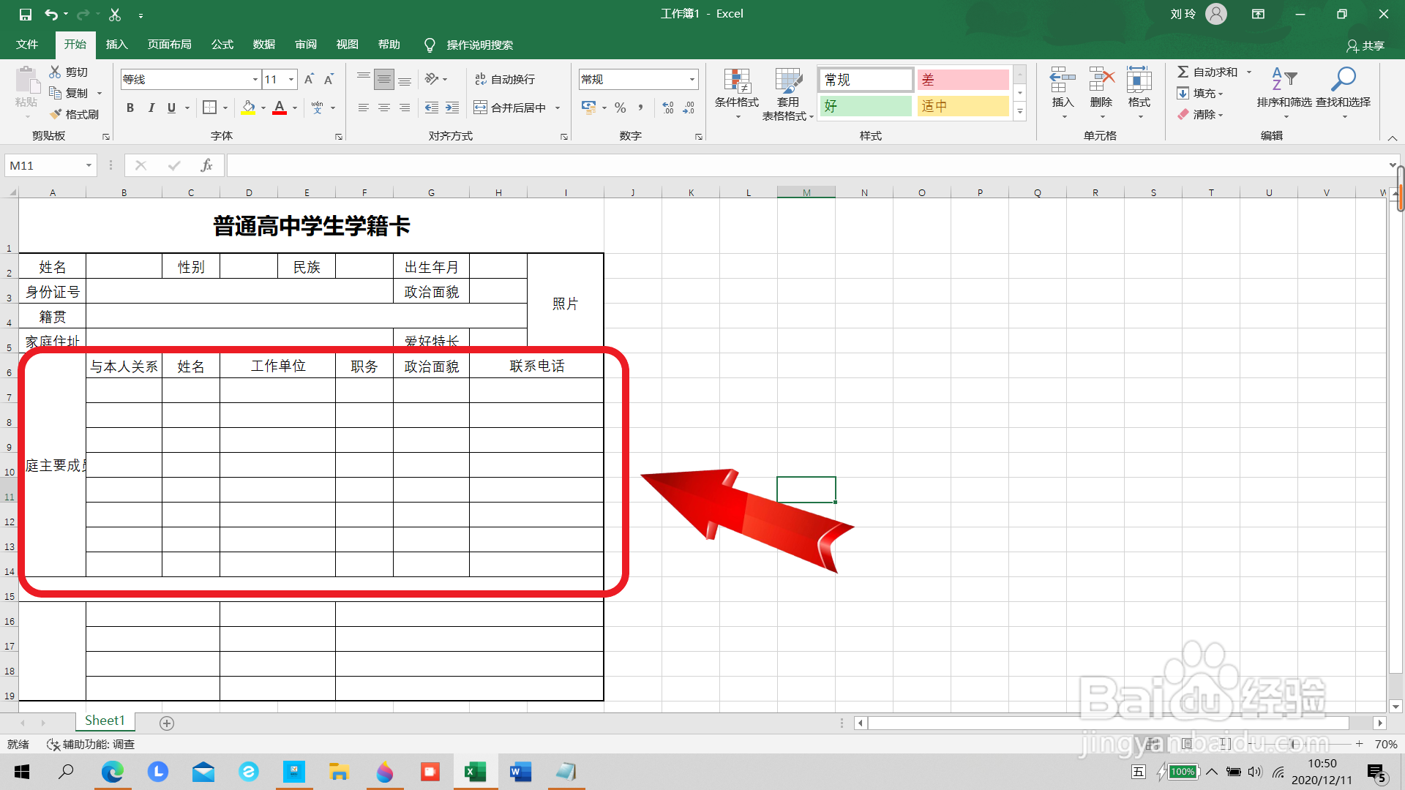Switch to the 插入 ribbon tab
This screenshot has width=1405, height=790.
tap(116, 45)
